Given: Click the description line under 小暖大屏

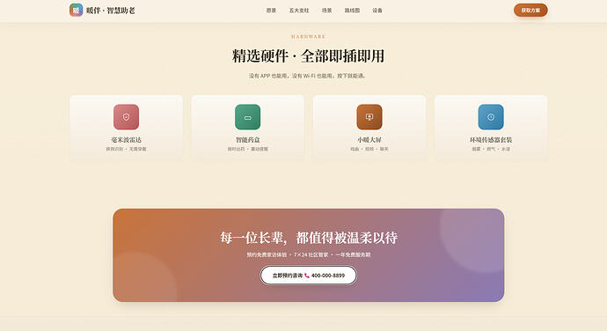Looking at the screenshot, I should coord(369,149).
